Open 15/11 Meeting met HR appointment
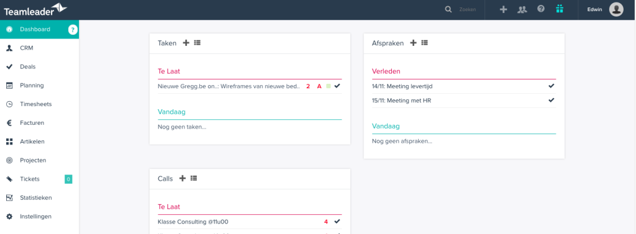636x234 pixels. (x=402, y=101)
